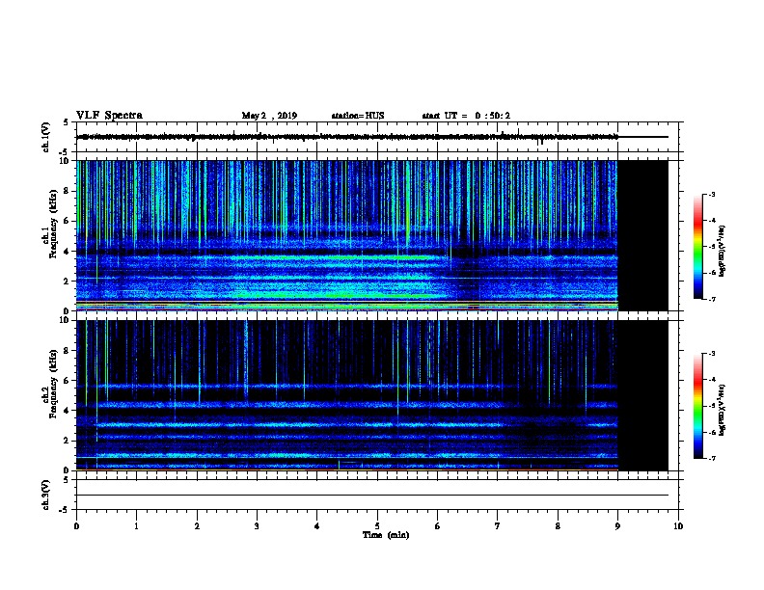Screen dimensions: 764x590
Task: Click the "Time (min)" axis label
Action: pyautogui.click(x=386, y=535)
